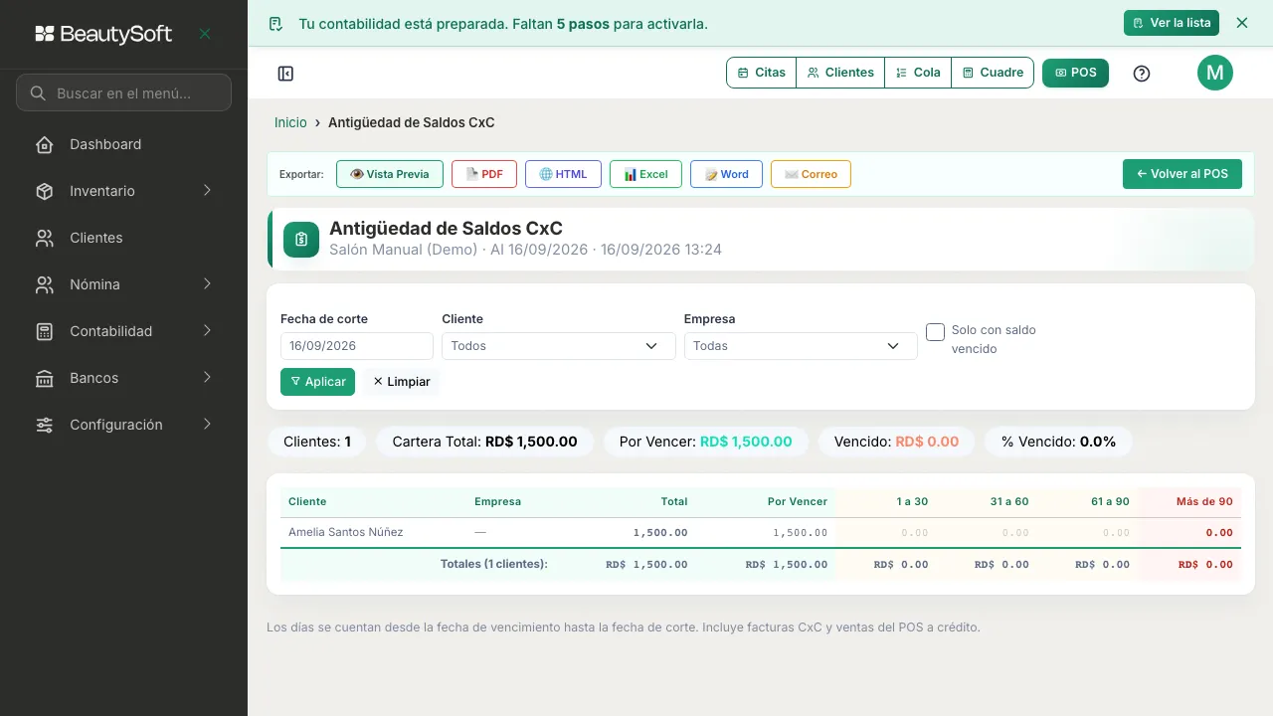Open the Empresa dropdown
This screenshot has height=716, width=1273.
pos(801,346)
